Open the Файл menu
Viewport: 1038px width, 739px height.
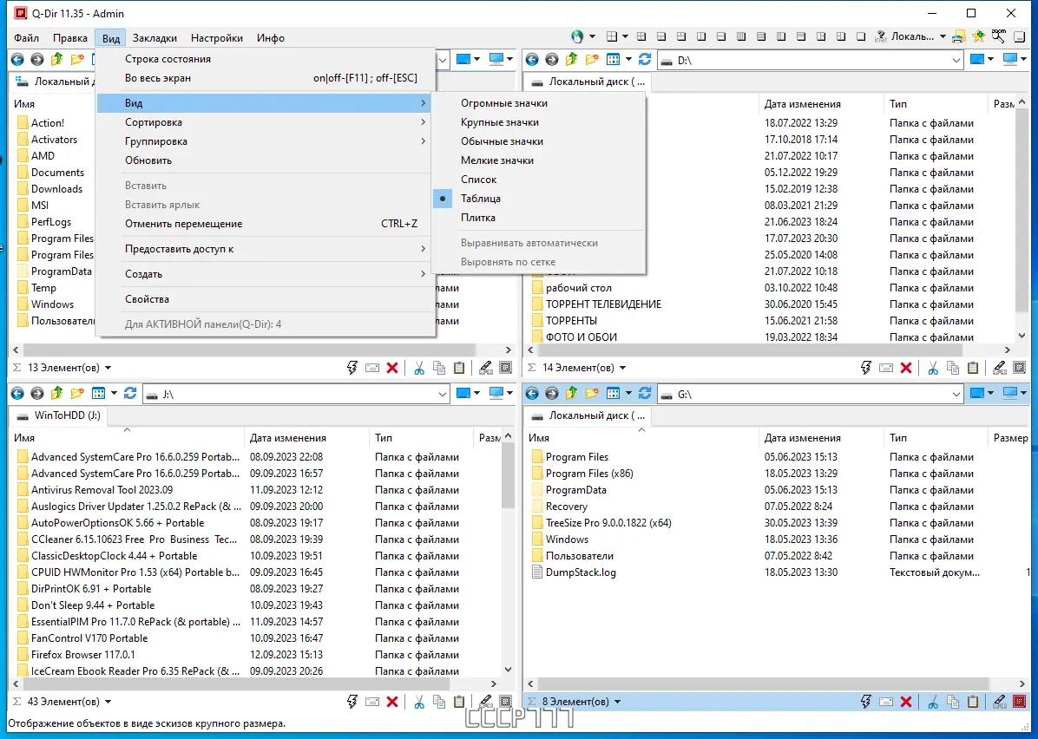pos(27,37)
